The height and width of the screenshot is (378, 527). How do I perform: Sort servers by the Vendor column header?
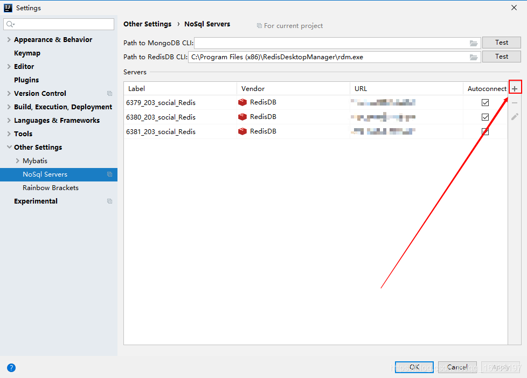294,89
